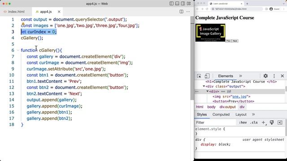The height and width of the screenshot is (161, 287).
Task: Click the browser Forward arrow
Action: tap(202, 9)
